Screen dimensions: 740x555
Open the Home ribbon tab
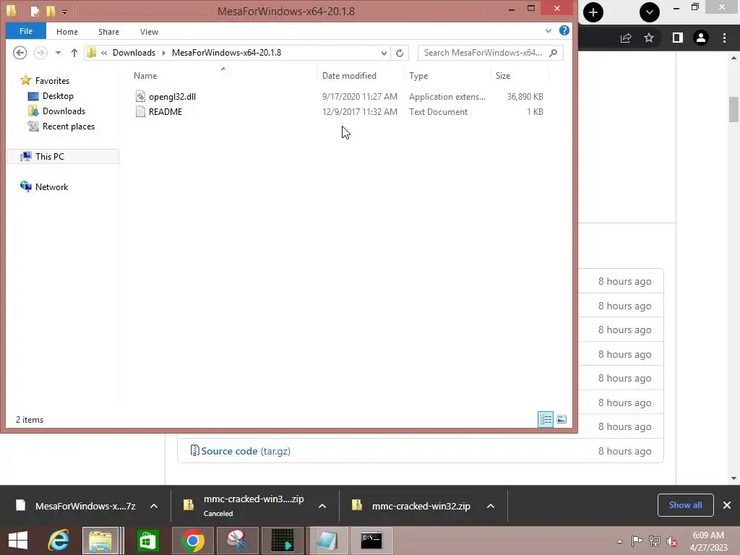pyautogui.click(x=67, y=32)
